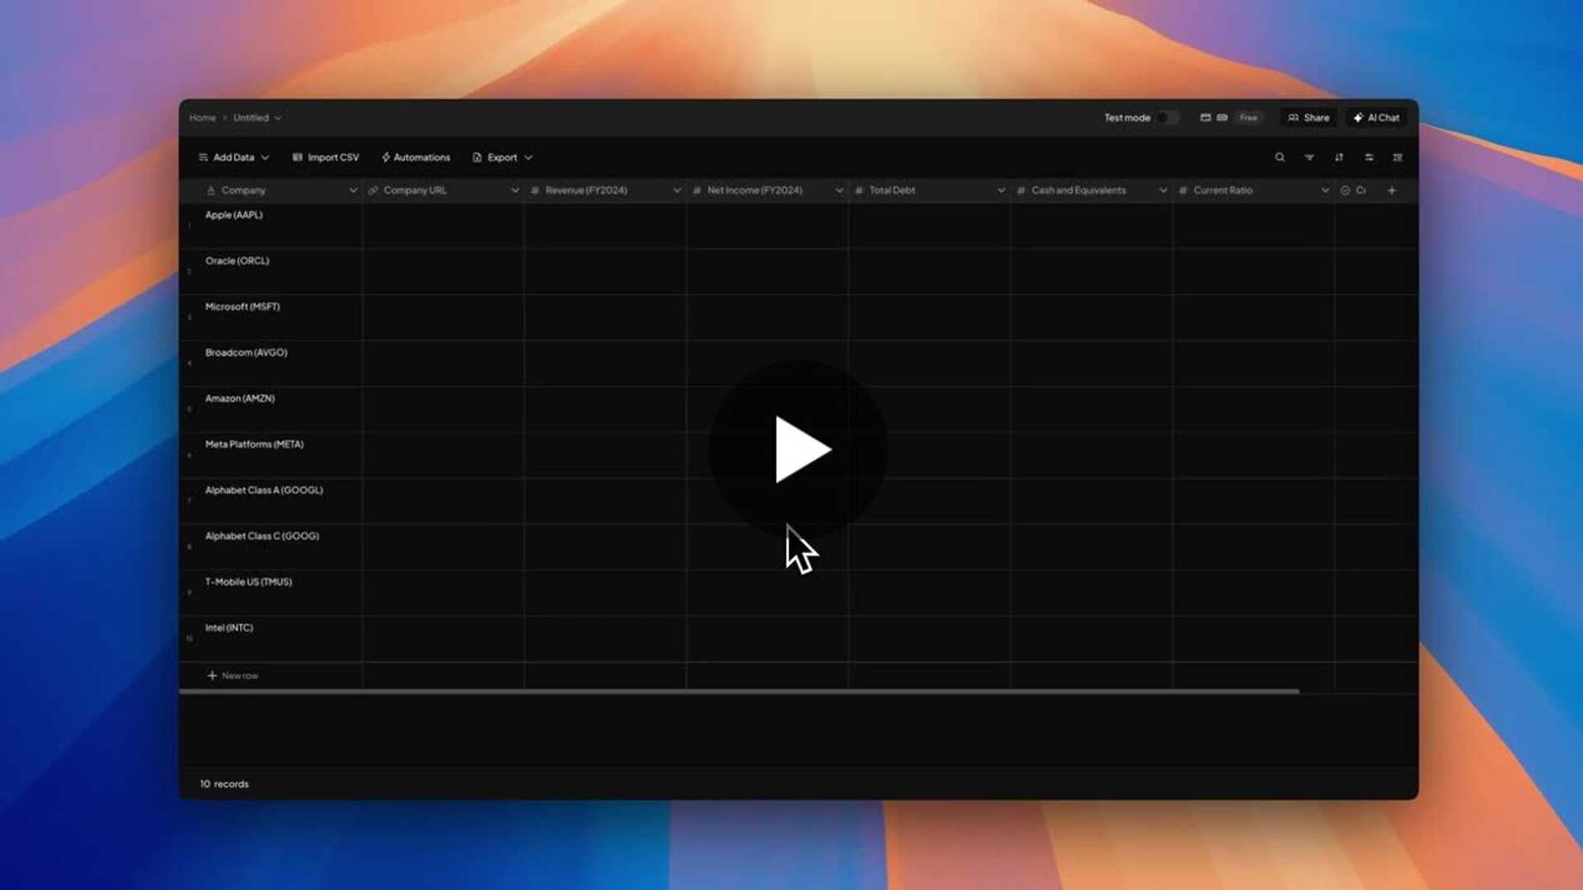The height and width of the screenshot is (890, 1583).
Task: Enable the Free plan badge toggle
Action: click(1248, 118)
